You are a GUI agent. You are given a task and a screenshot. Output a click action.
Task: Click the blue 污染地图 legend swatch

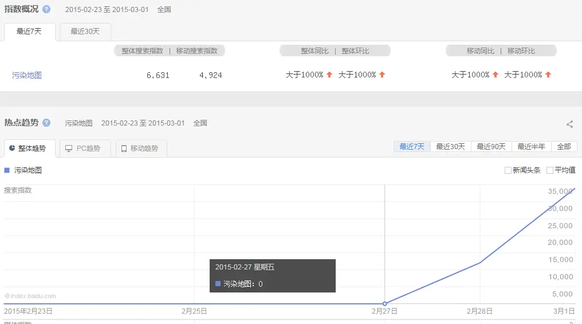tap(7, 170)
